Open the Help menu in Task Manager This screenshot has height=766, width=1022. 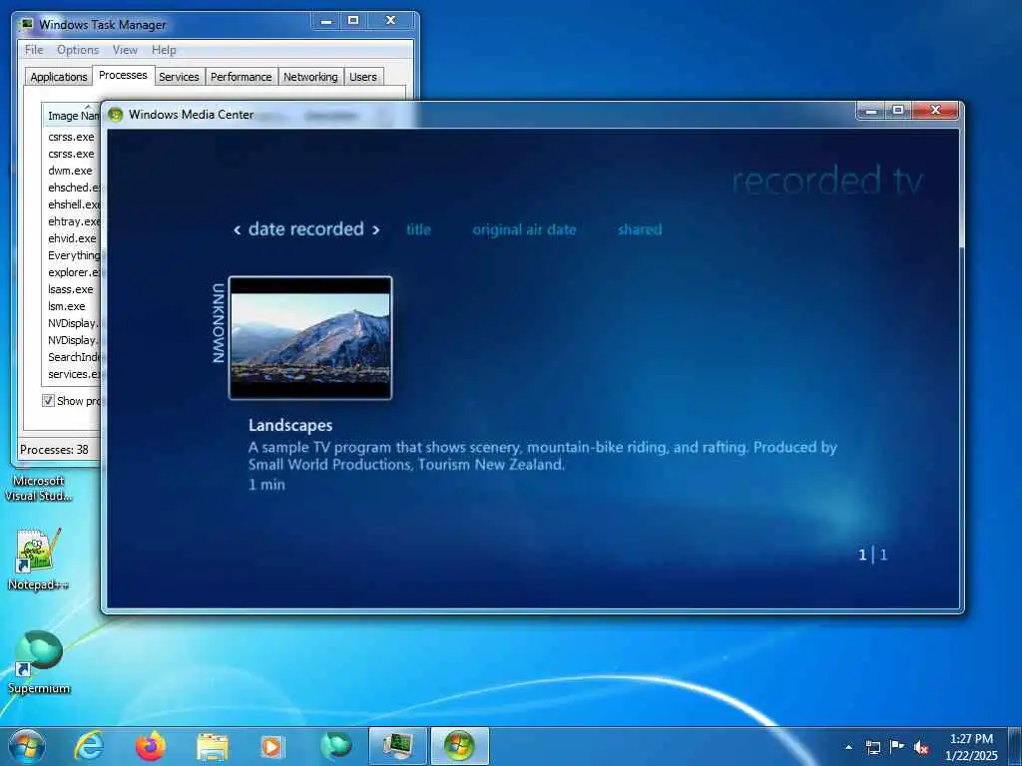point(164,50)
